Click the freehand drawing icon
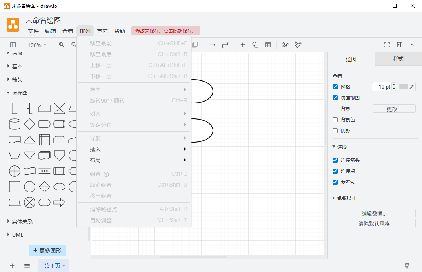Screen dimensions: 422x272 click(x=285, y=45)
